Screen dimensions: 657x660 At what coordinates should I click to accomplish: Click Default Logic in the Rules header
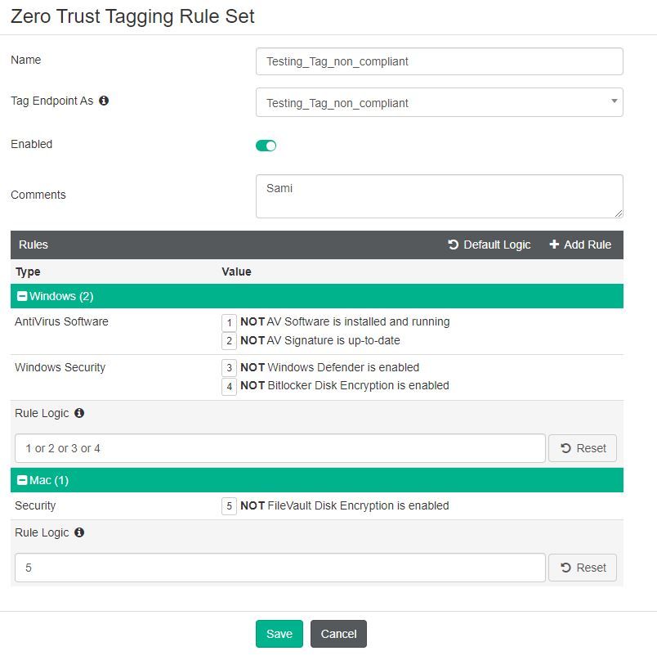coord(489,245)
